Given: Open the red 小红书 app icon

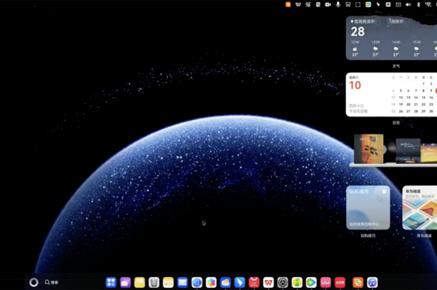Looking at the screenshot, I should [340, 282].
